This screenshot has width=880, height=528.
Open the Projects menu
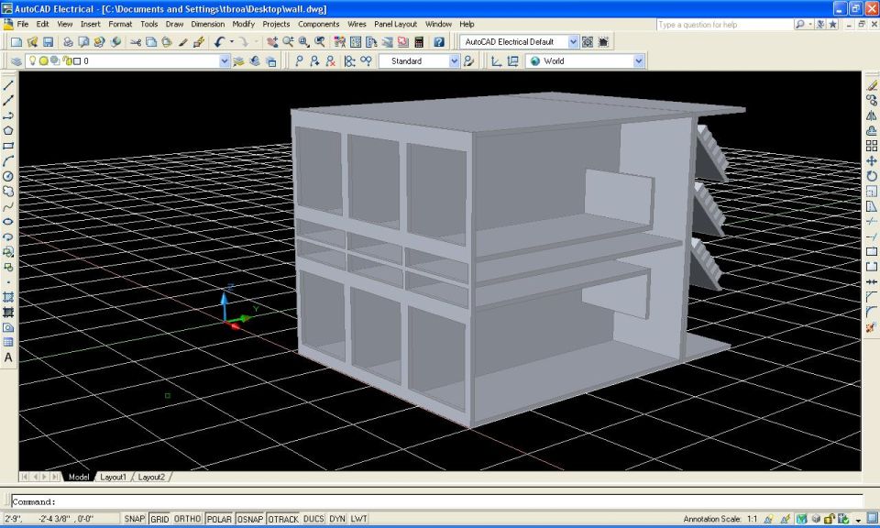click(x=276, y=24)
